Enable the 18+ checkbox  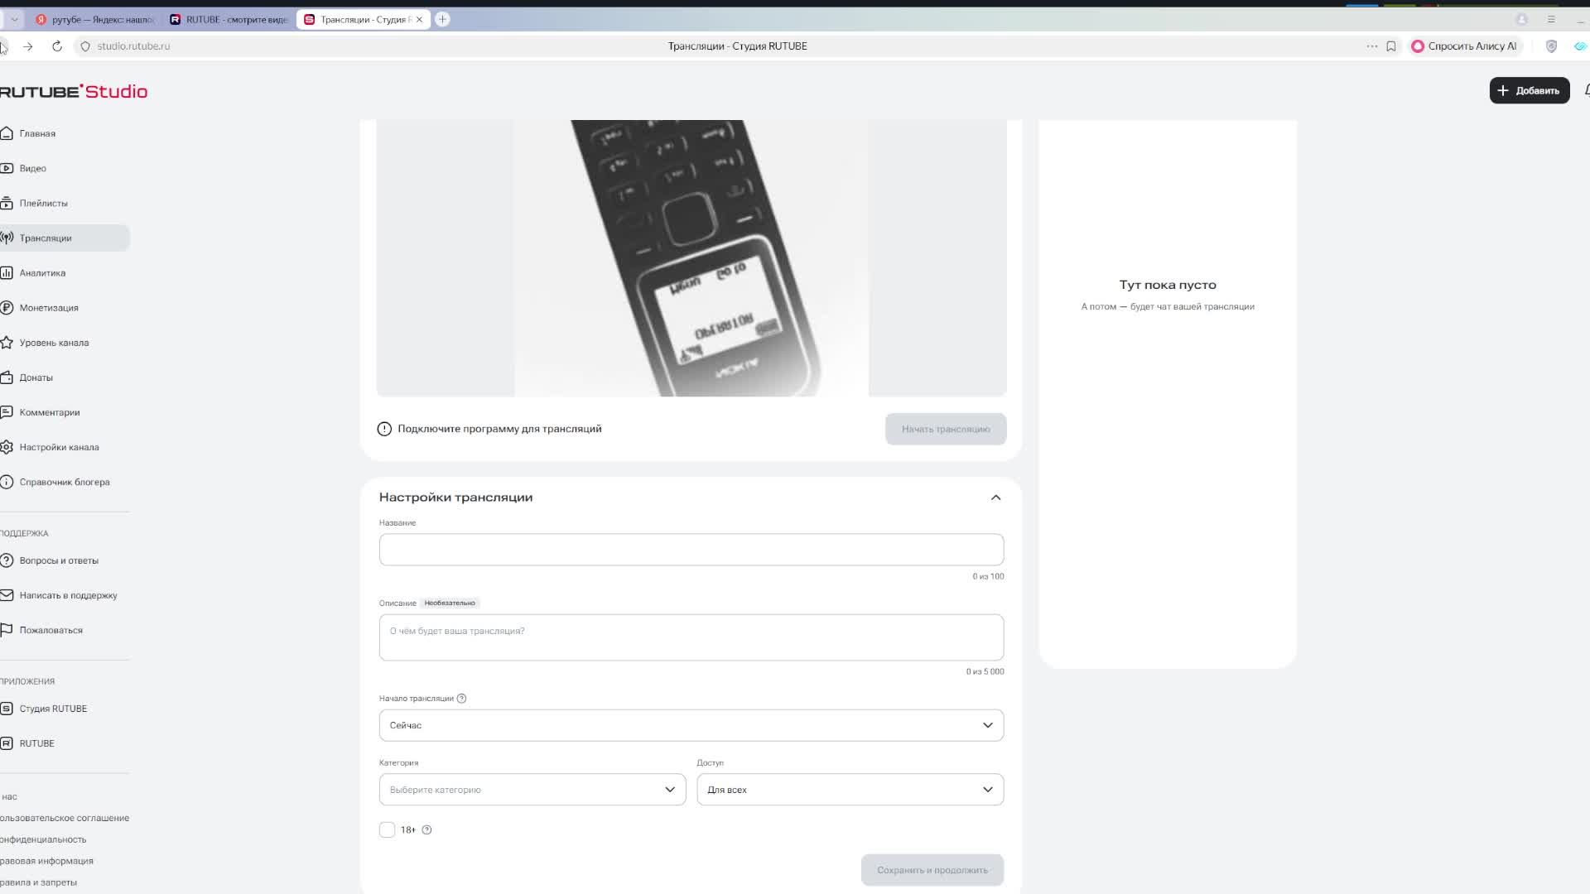point(387,829)
